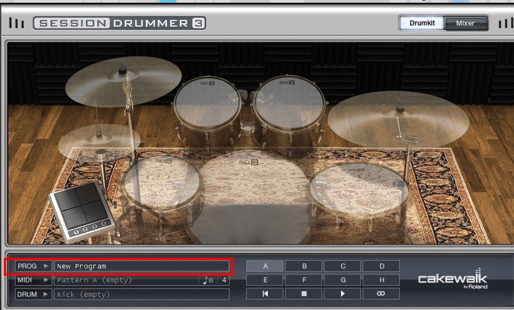Screen dimensions: 514x310
Task: Select pattern slot F
Action: tap(304, 280)
